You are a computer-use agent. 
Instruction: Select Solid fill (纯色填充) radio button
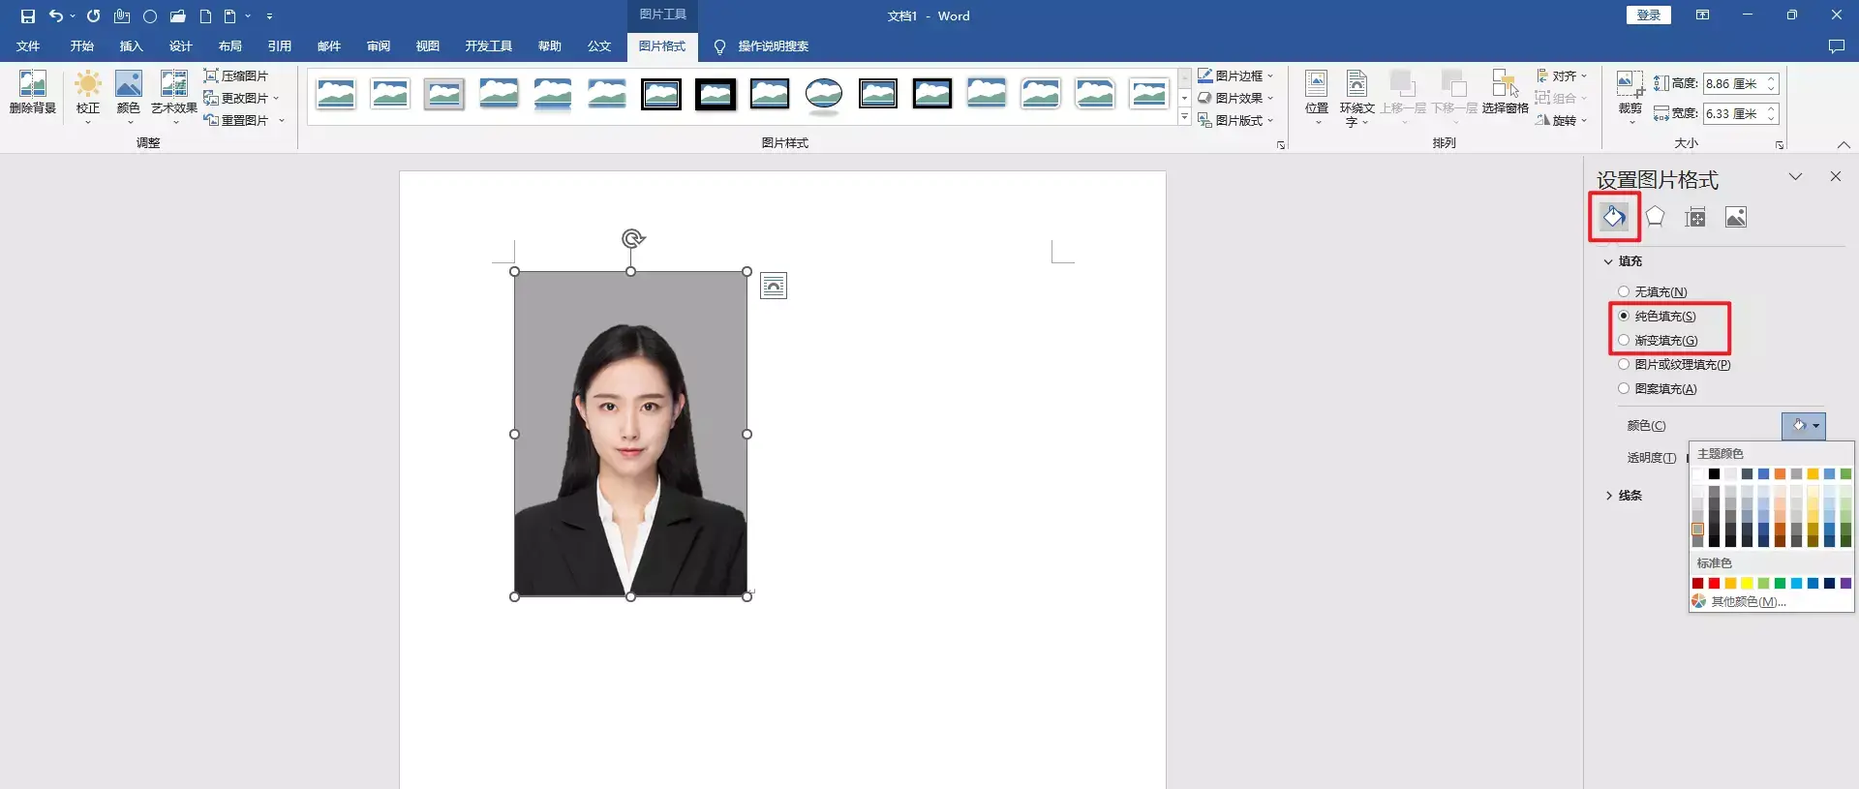(x=1624, y=316)
